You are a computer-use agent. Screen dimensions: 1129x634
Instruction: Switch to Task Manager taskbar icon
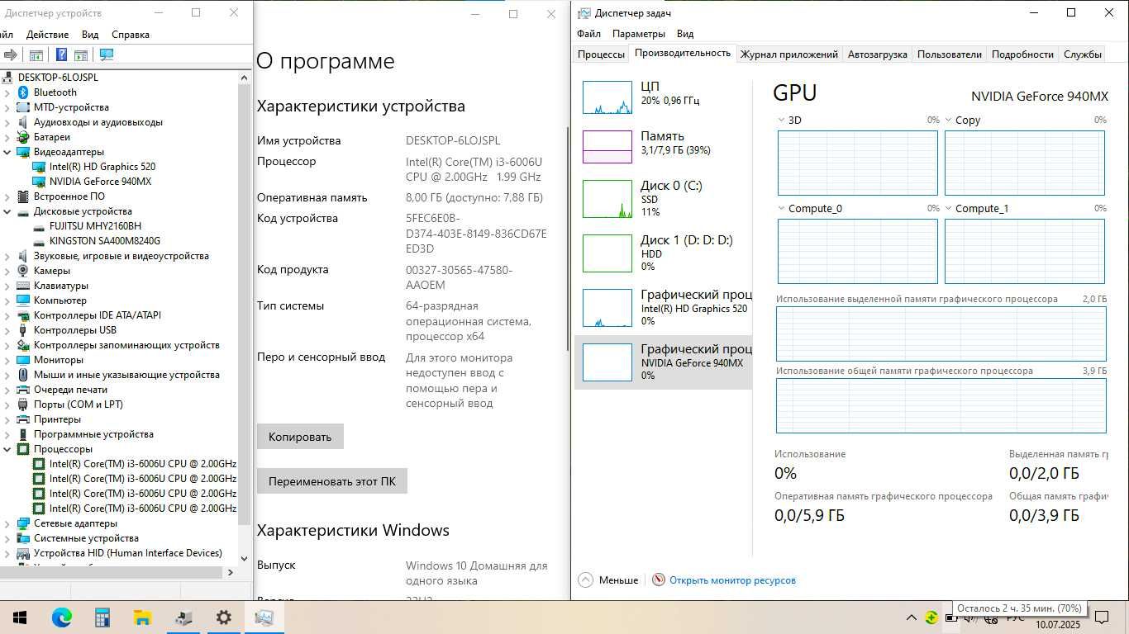264,617
